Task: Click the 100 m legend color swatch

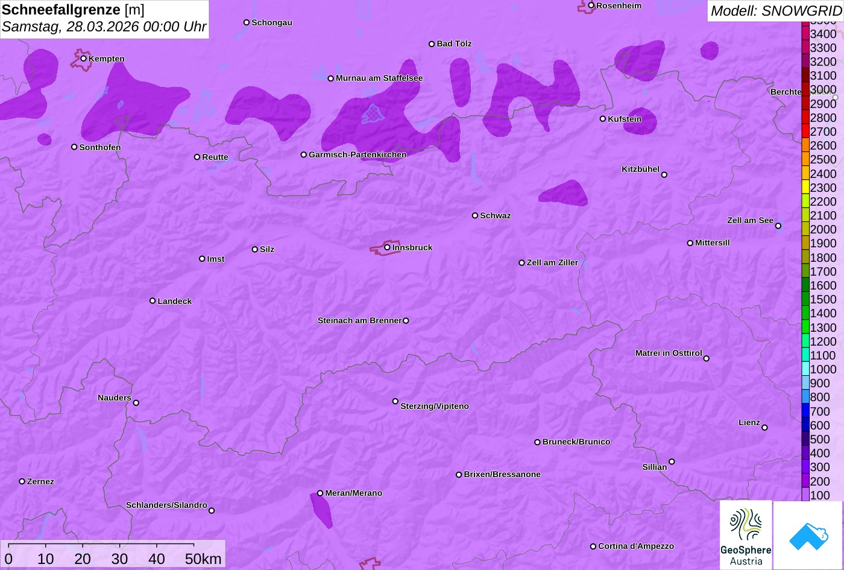Action: pyautogui.click(x=805, y=495)
